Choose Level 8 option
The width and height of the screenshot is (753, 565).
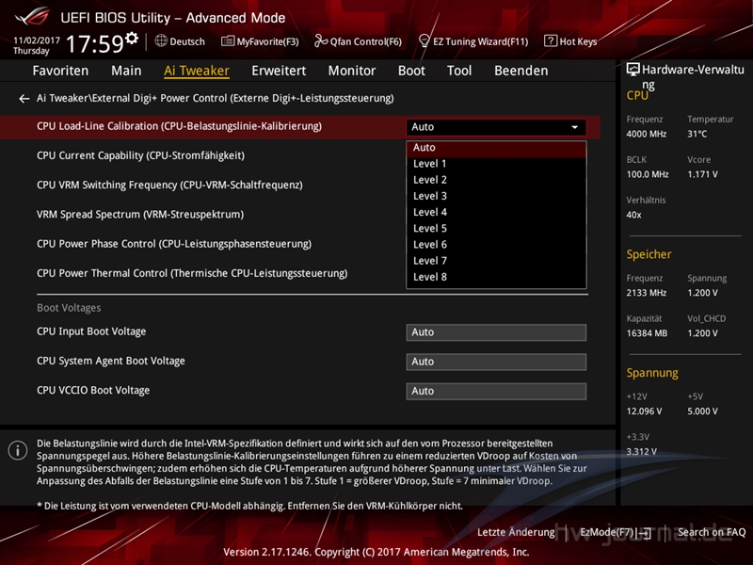[x=496, y=277]
